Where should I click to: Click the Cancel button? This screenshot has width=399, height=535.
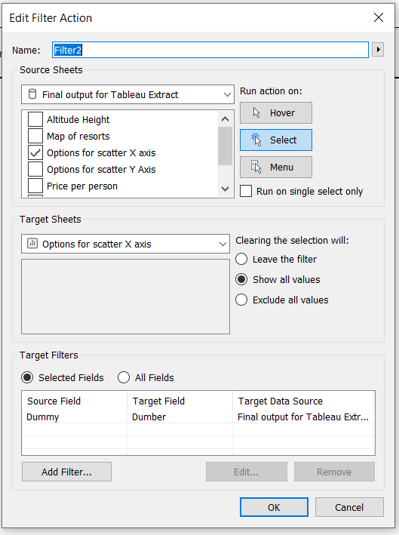(349, 507)
